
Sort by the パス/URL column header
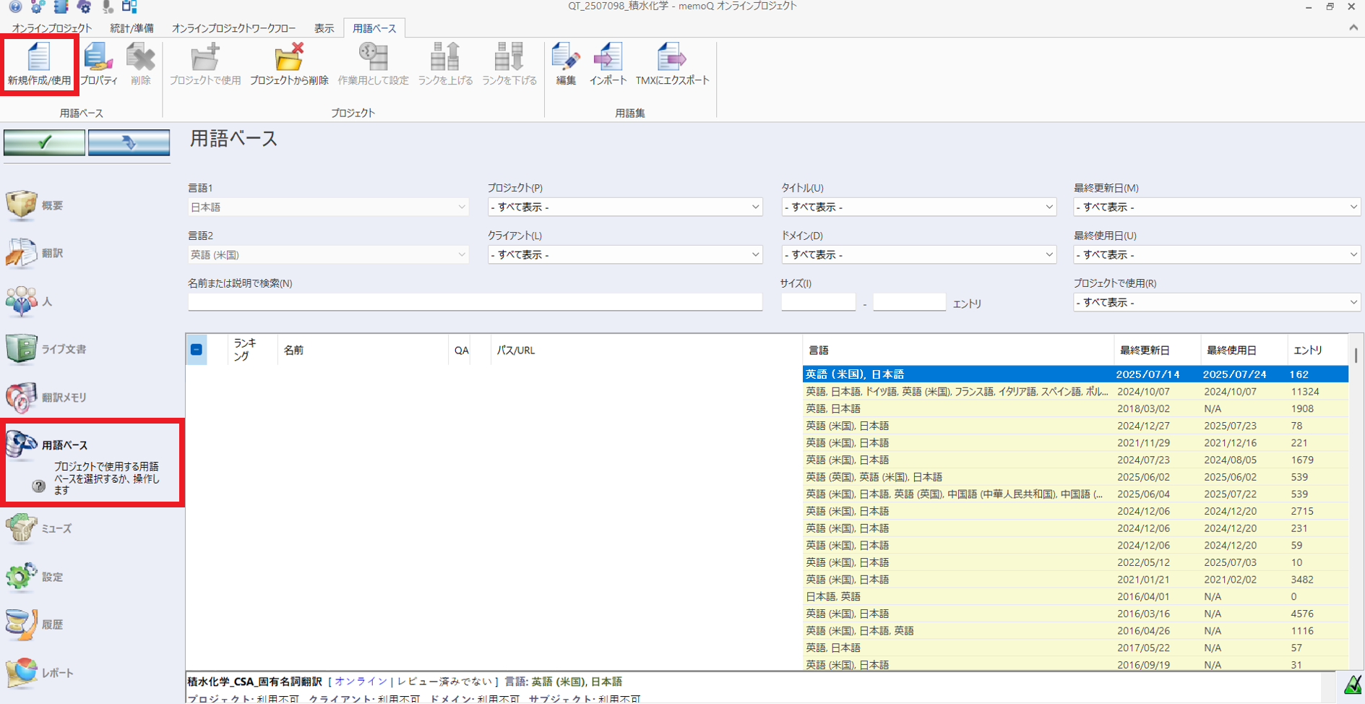[x=646, y=350]
